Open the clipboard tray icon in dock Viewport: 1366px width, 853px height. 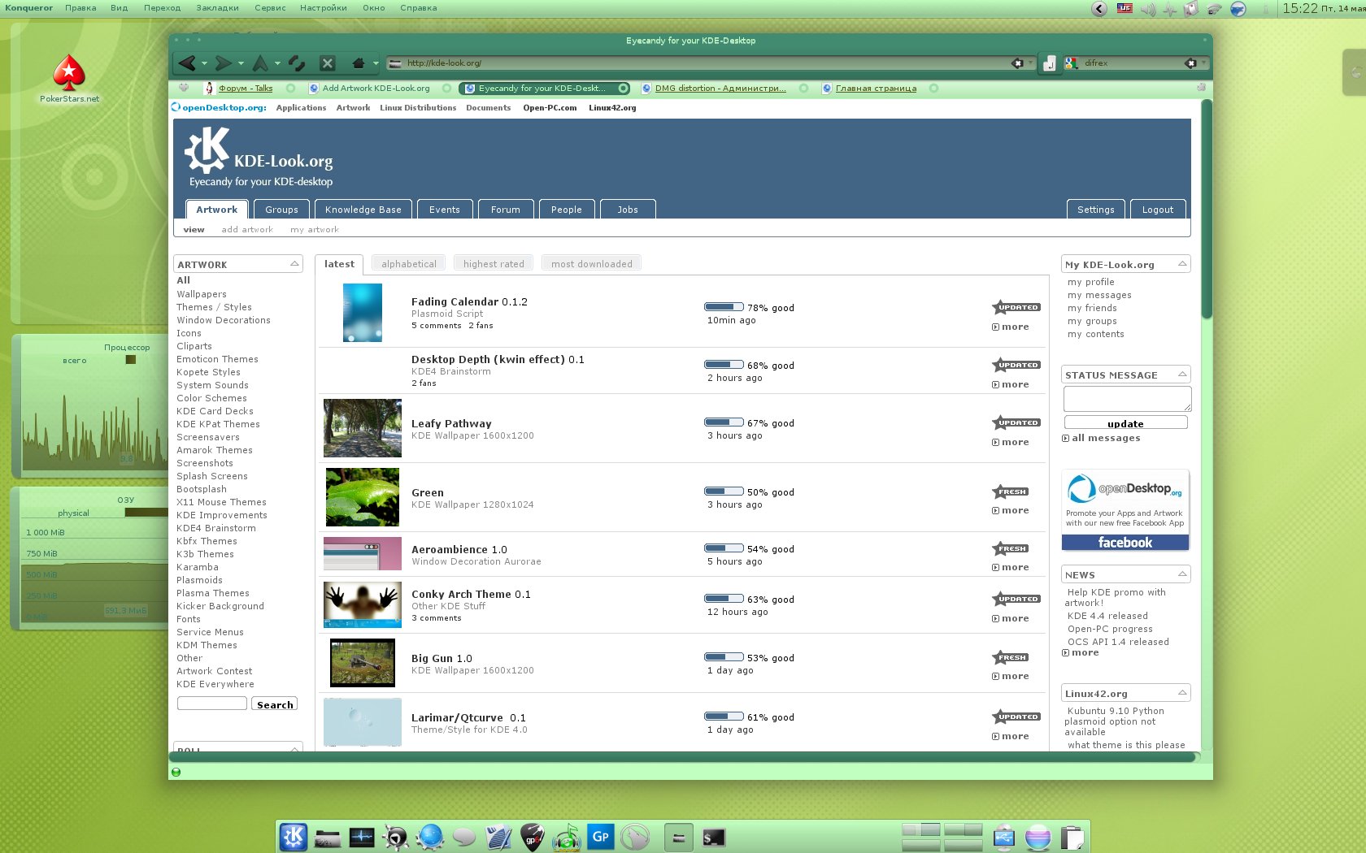[x=1072, y=837]
